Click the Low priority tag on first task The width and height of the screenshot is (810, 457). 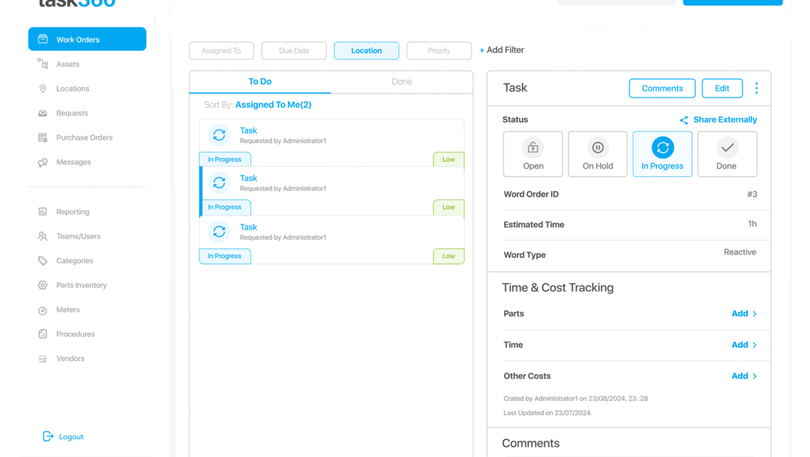point(449,159)
